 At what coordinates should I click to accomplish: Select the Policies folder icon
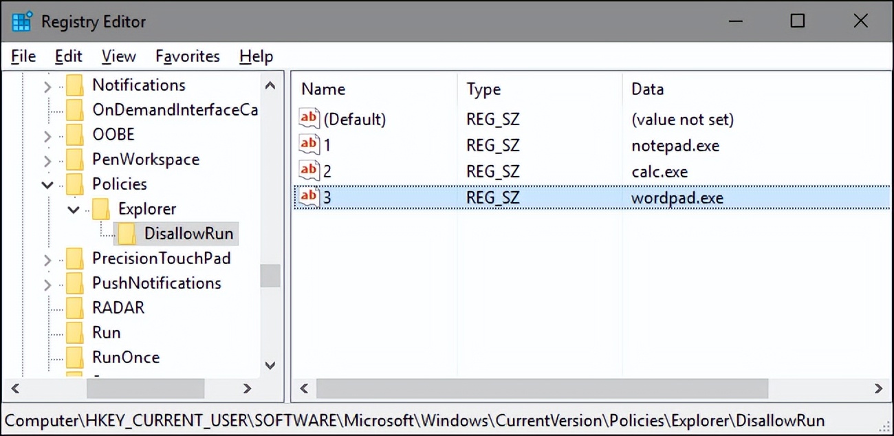(x=74, y=184)
